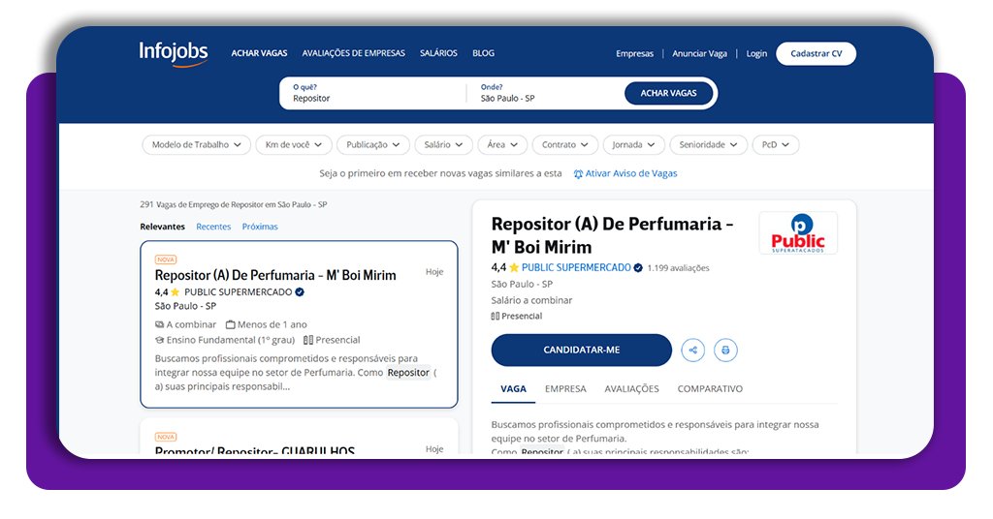
Task: Click the job alert bell icon
Action: pyautogui.click(x=579, y=174)
